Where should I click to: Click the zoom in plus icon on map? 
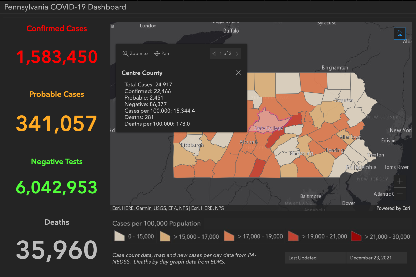click(400, 181)
